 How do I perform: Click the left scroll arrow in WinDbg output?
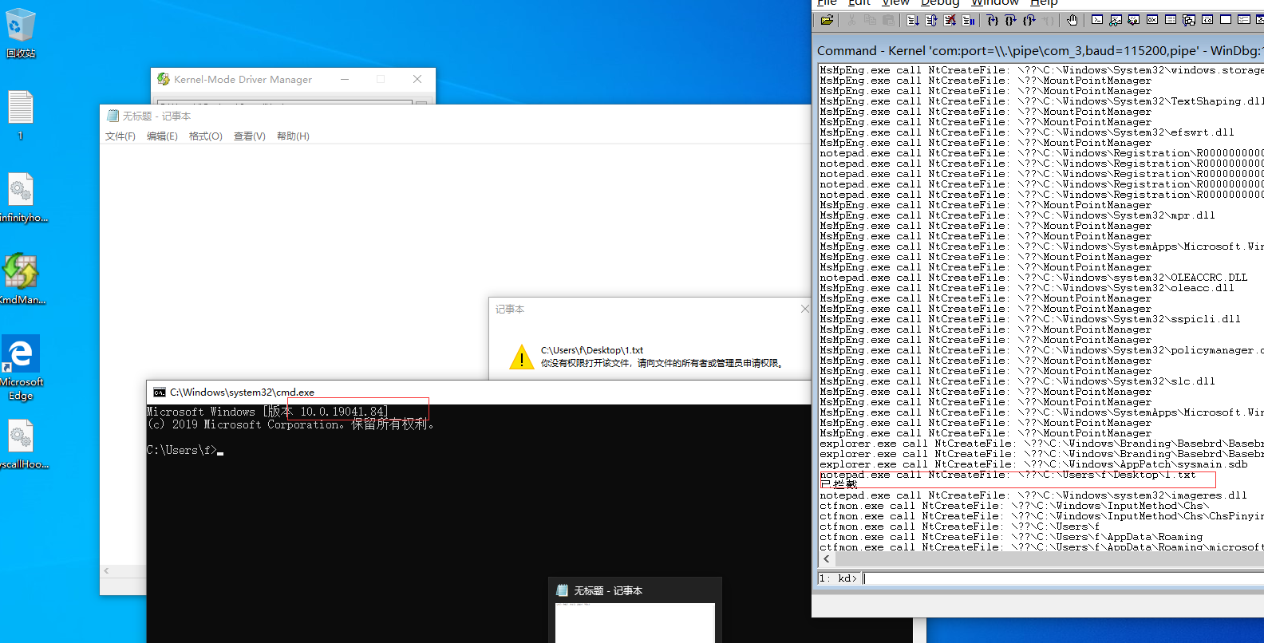click(x=826, y=559)
